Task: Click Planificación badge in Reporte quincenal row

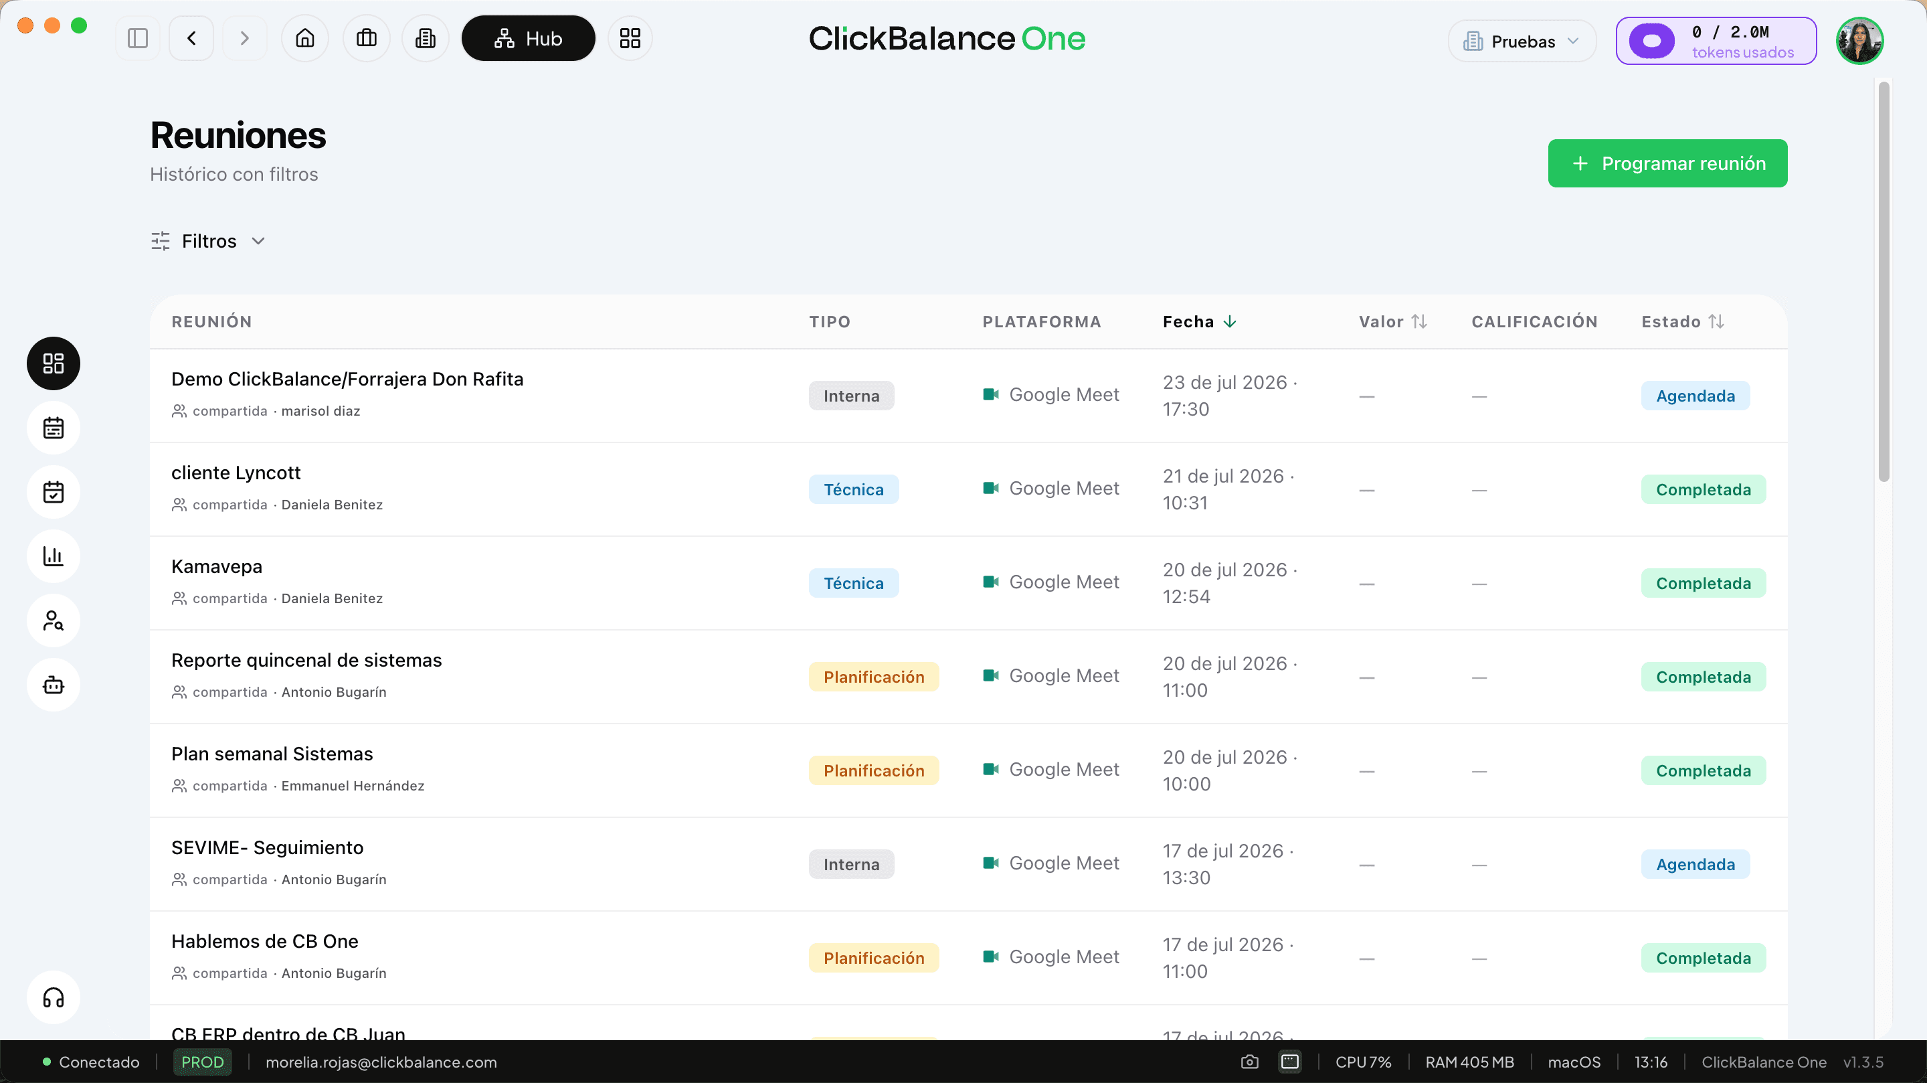Action: click(x=874, y=677)
